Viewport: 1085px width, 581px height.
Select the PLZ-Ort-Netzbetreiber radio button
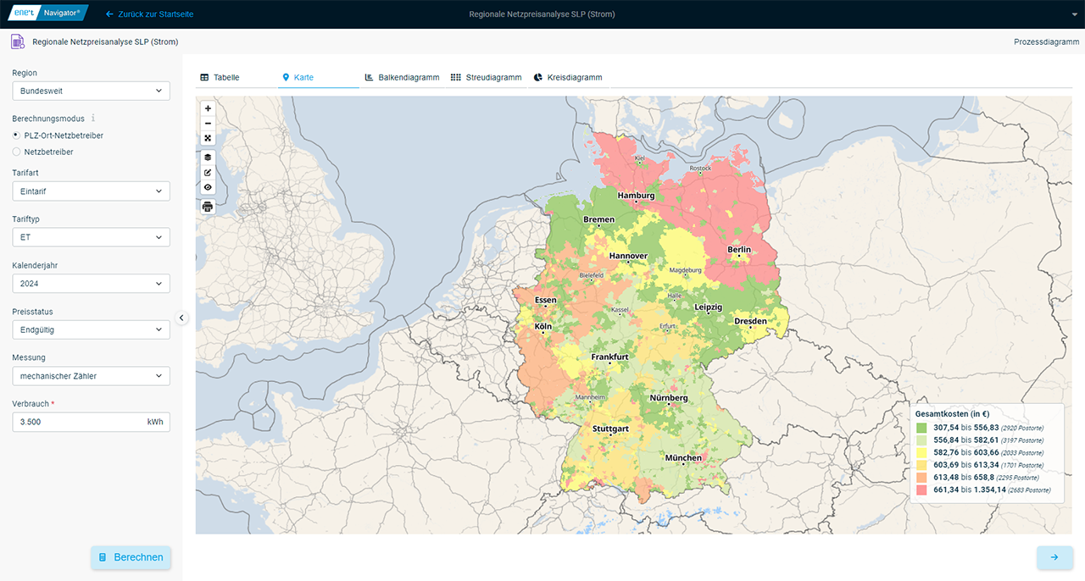[x=16, y=136]
